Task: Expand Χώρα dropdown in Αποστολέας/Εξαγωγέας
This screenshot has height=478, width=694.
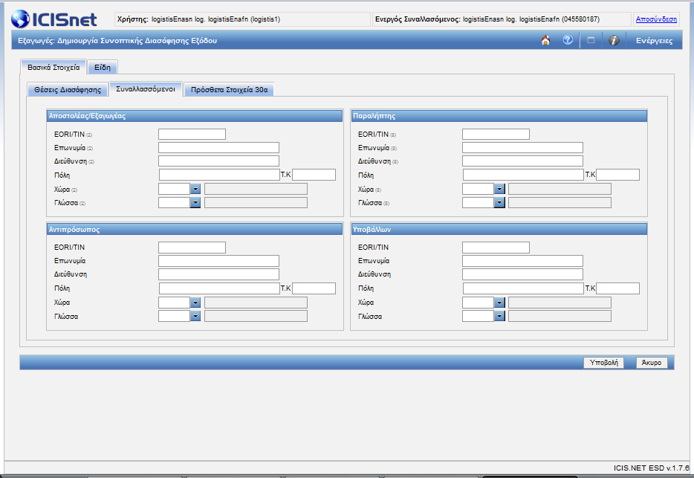Action: [x=195, y=189]
